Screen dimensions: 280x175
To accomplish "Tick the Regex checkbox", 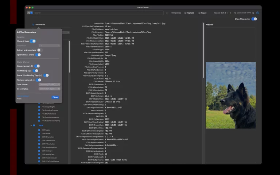I will pos(199,13).
